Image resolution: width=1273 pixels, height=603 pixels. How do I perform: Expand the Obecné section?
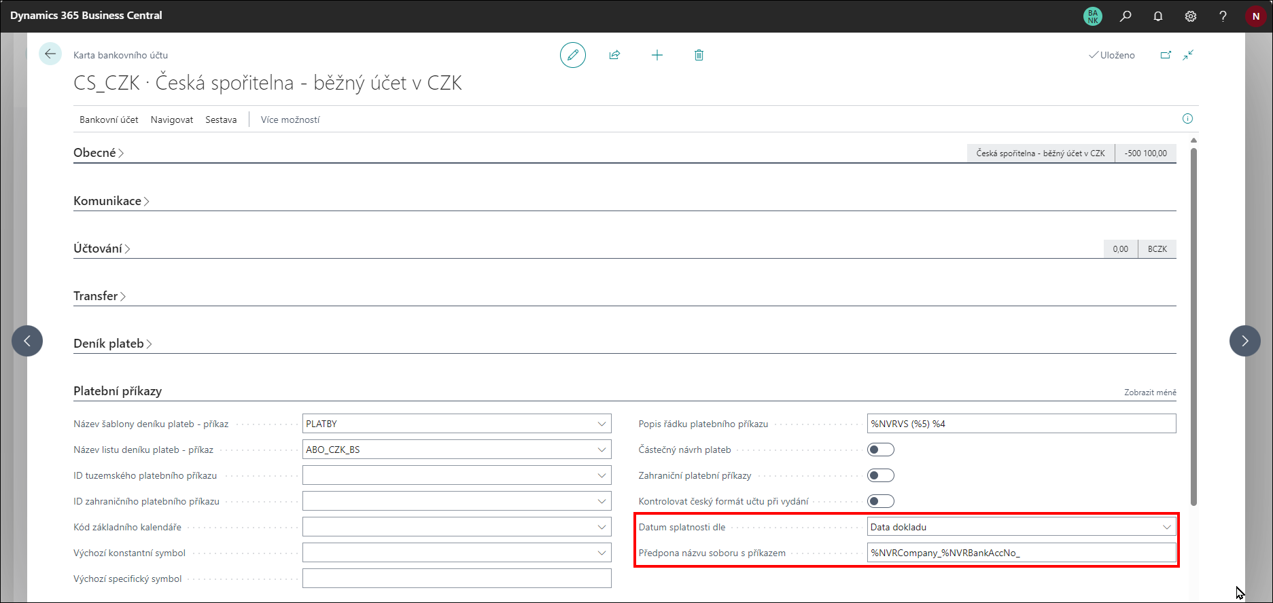click(99, 153)
